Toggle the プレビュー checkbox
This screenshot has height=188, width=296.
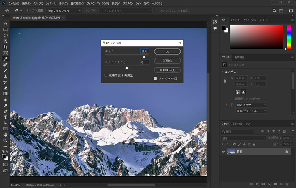(x=156, y=79)
